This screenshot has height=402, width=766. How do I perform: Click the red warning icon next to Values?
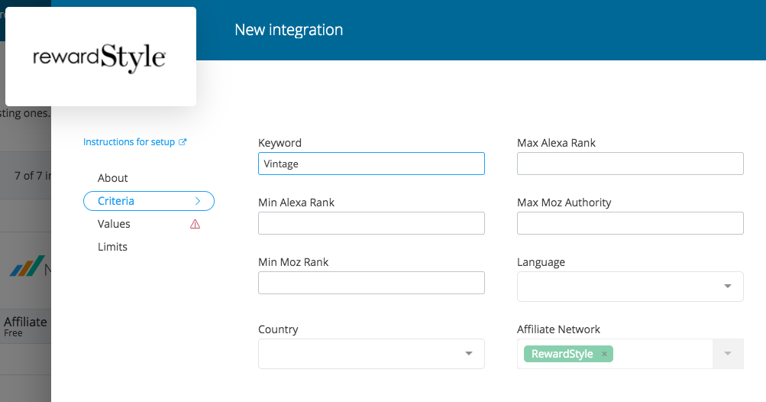[x=195, y=224]
